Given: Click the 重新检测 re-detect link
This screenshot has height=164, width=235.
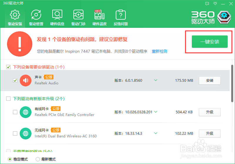Looking at the screenshot, I should tap(160, 51).
